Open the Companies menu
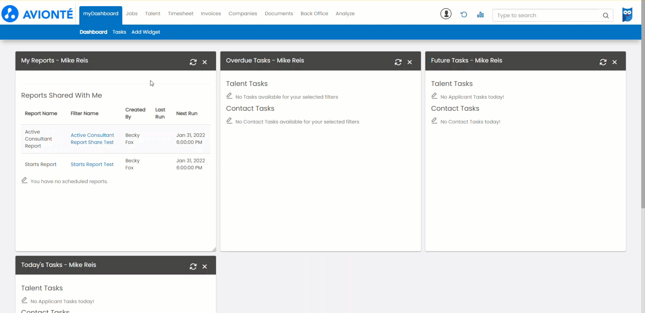645x313 pixels. [x=243, y=14]
